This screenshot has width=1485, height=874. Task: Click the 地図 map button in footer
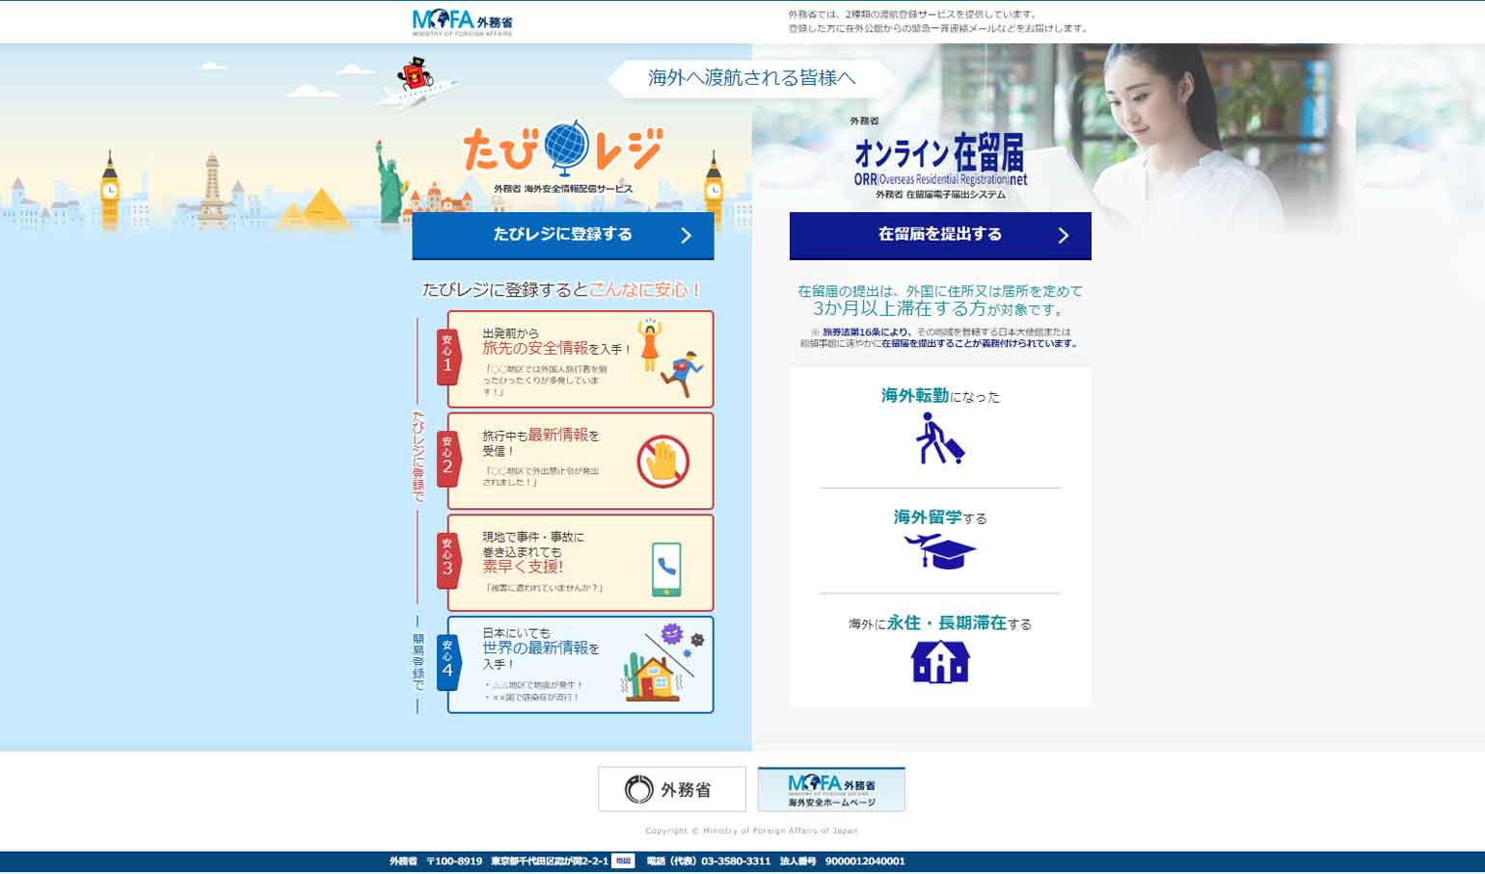[x=623, y=861]
